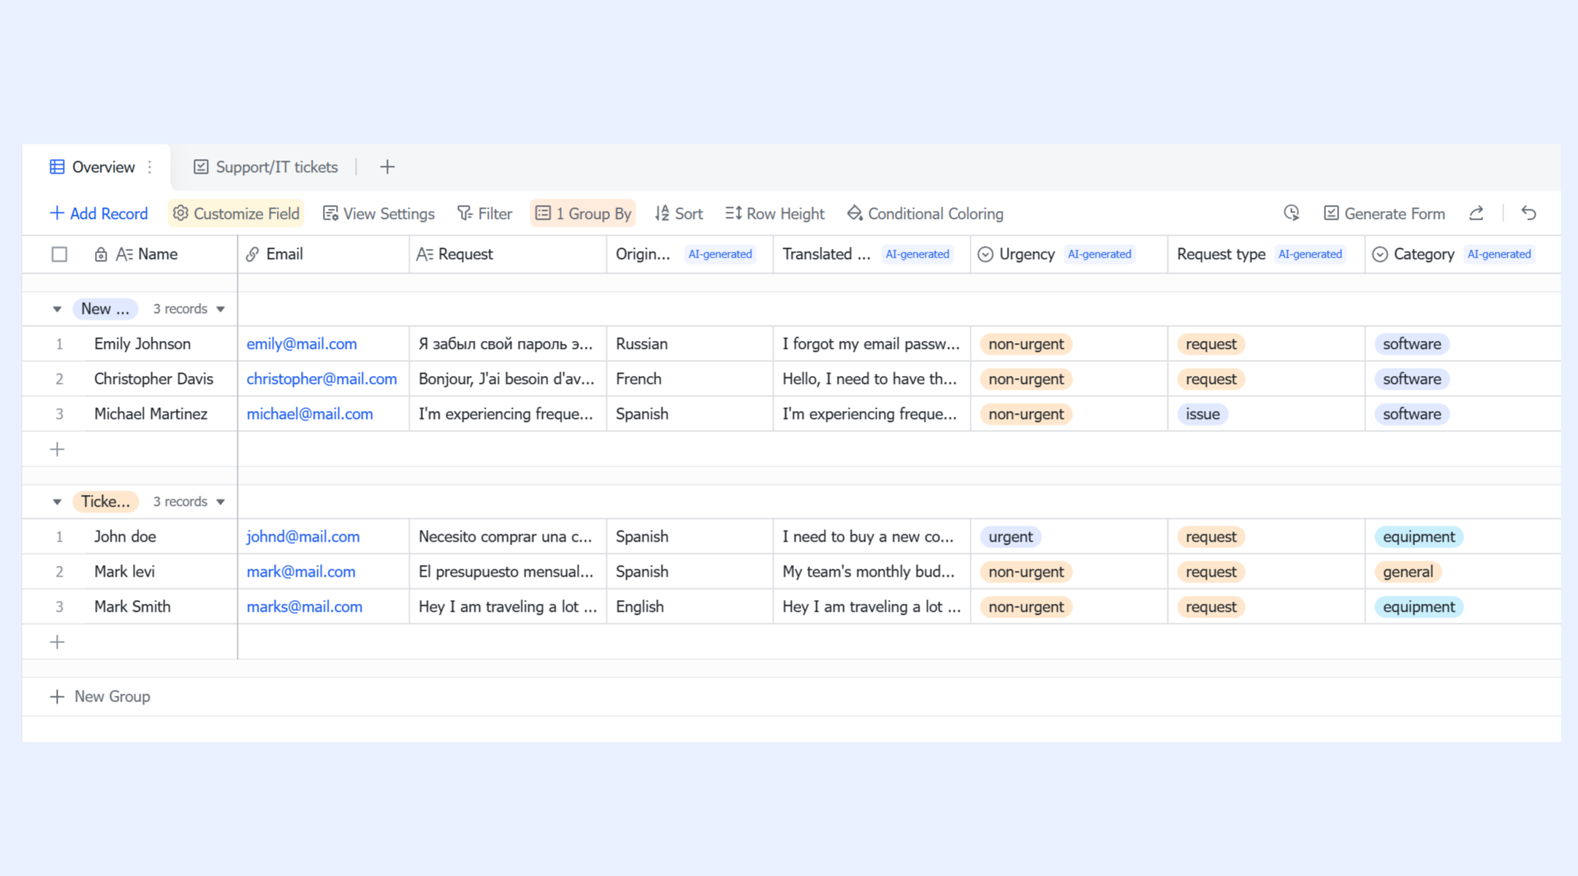Open marks@mail.com email link
Viewport: 1578px width, 876px height.
tap(305, 607)
